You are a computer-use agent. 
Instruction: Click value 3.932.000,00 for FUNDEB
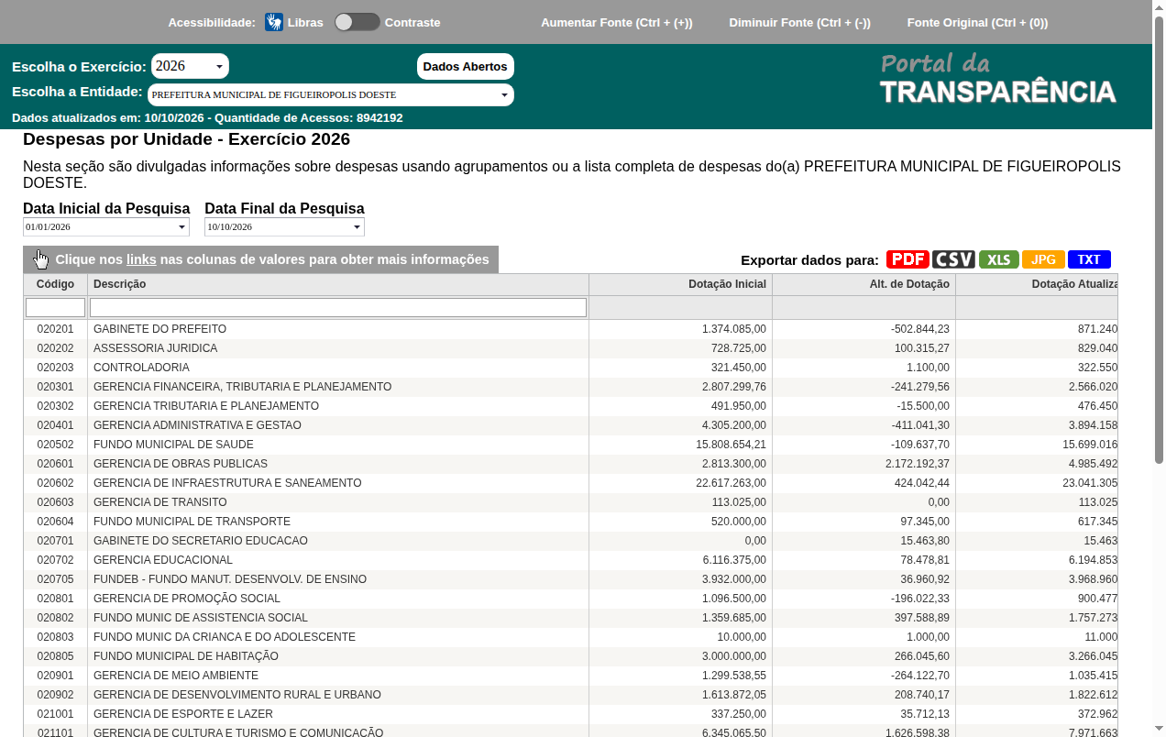pos(734,579)
